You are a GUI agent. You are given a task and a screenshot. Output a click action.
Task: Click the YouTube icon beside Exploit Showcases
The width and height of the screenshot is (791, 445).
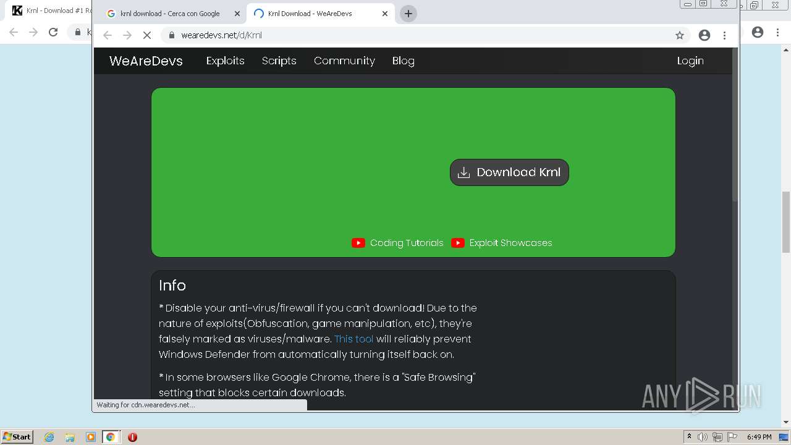click(458, 243)
